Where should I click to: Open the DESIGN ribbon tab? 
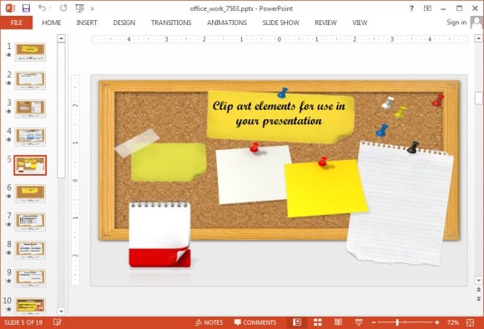124,22
